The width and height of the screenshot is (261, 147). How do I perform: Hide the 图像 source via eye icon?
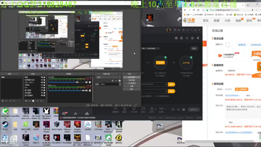pyautogui.click(x=42, y=77)
